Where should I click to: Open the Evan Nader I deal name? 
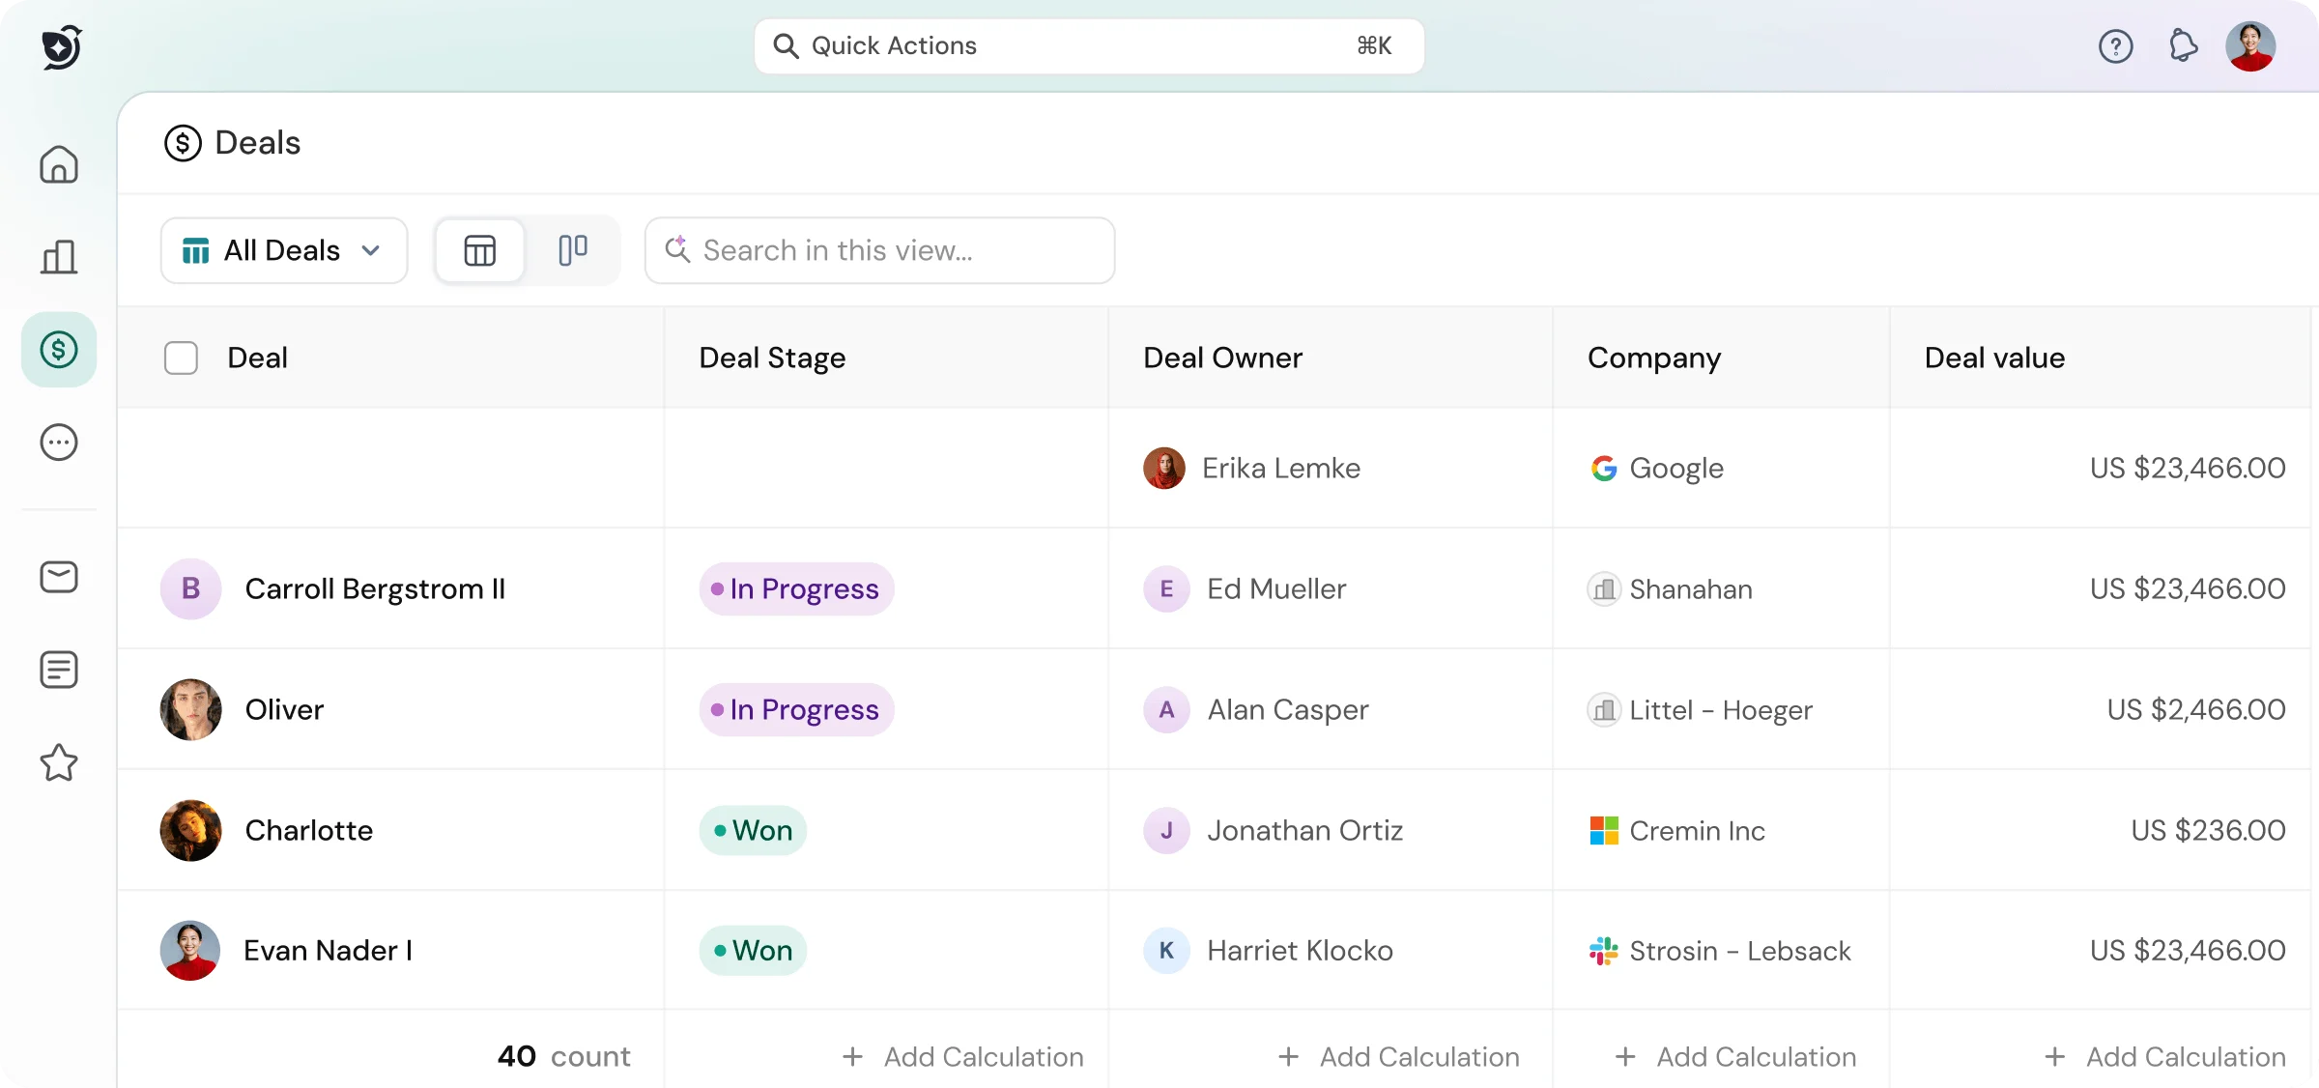[x=328, y=951]
